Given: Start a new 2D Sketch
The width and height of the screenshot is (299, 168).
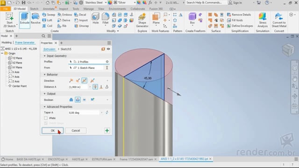Looking at the screenshot, I should point(9,20).
